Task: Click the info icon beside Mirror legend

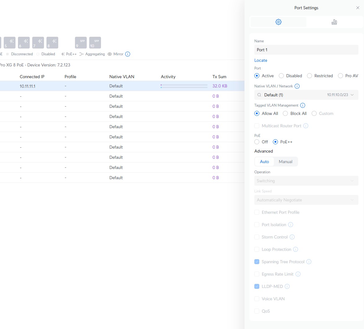Action: [x=128, y=54]
